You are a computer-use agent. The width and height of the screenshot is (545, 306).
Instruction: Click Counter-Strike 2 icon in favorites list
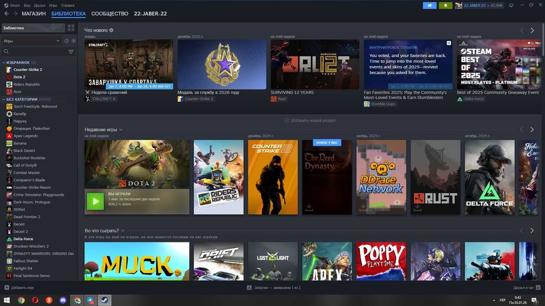coord(9,70)
